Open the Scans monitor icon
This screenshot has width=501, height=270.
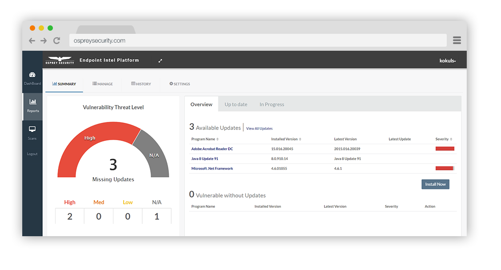(32, 129)
